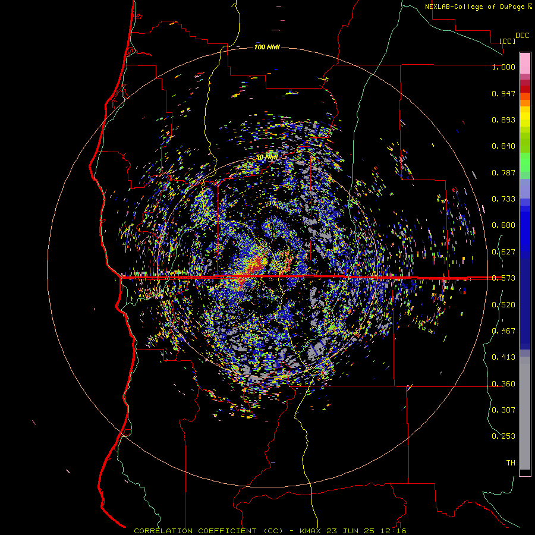
Task: Click the 1.000 scale value
Action: coord(503,67)
